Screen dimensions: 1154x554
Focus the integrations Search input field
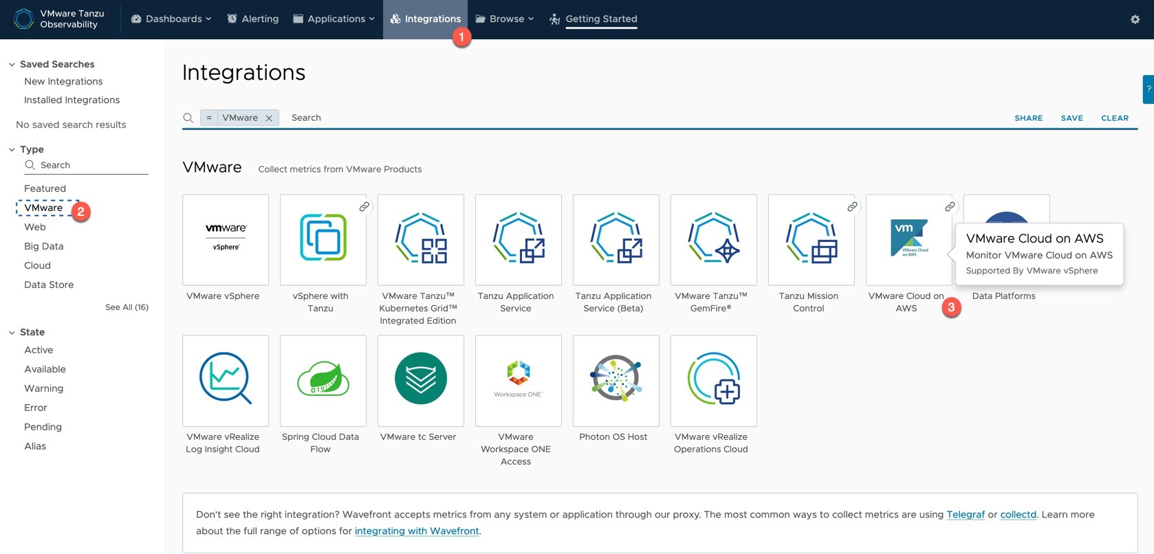(646, 118)
